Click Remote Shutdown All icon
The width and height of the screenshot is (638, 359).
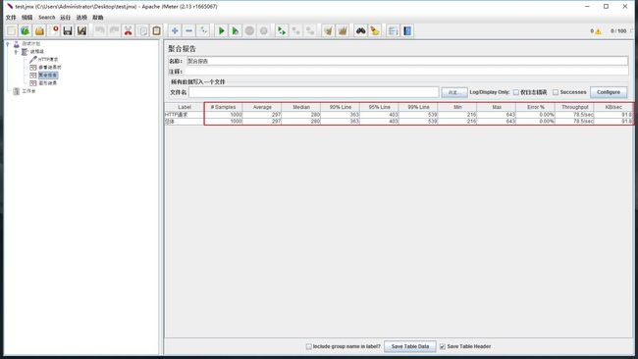pos(310,31)
